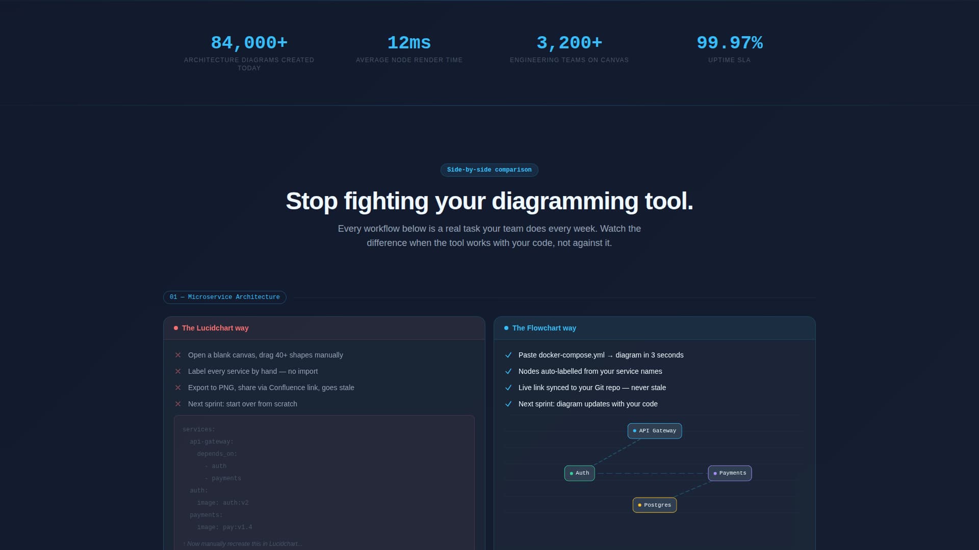The height and width of the screenshot is (550, 979).
Task: Click the depends_on: code line
Action: tap(217, 454)
